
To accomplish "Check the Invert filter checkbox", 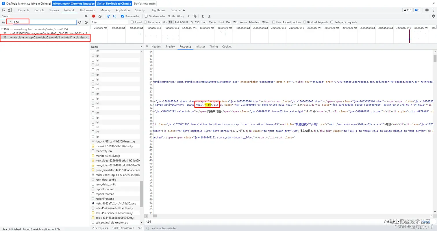I will 132,22.
